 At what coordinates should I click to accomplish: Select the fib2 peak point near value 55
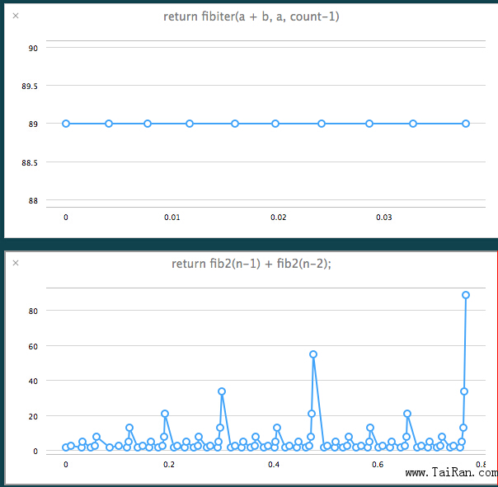click(x=313, y=354)
